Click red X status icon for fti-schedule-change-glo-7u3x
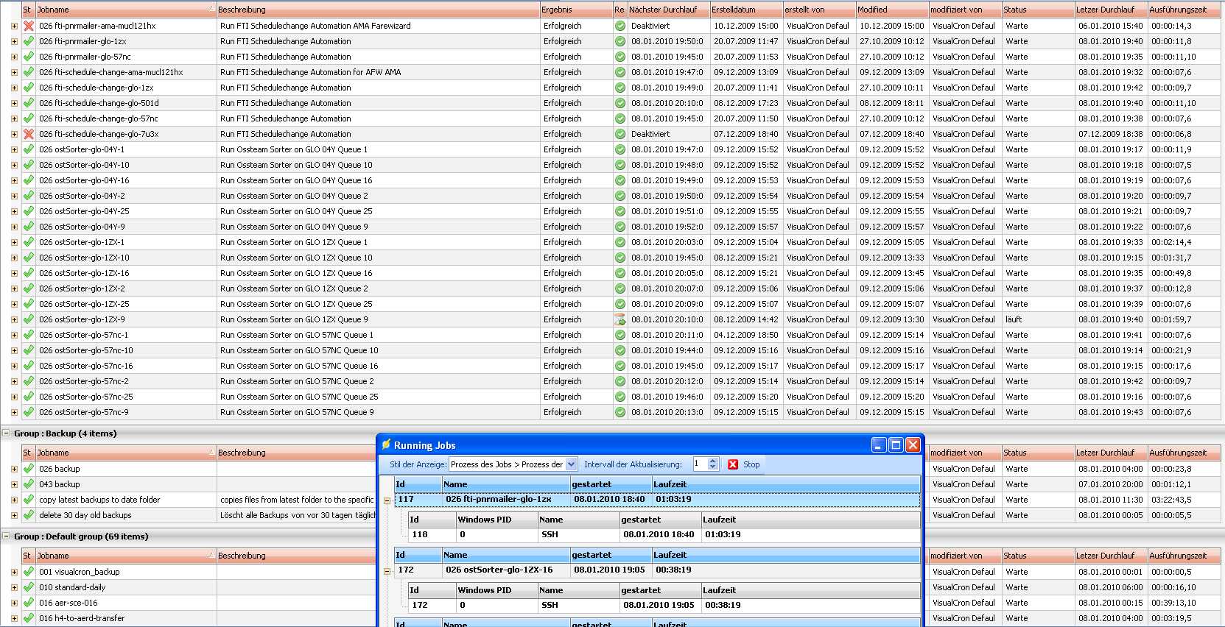Screen dimensions: 1225x627 (29, 134)
